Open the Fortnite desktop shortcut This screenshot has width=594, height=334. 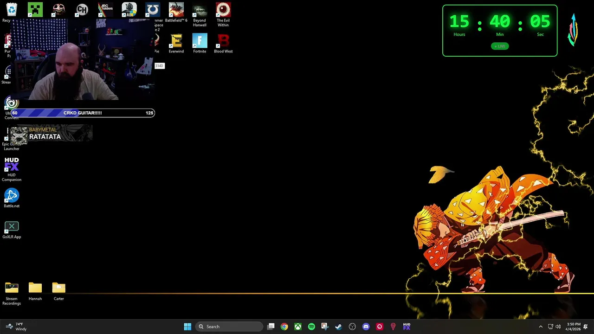click(x=200, y=44)
